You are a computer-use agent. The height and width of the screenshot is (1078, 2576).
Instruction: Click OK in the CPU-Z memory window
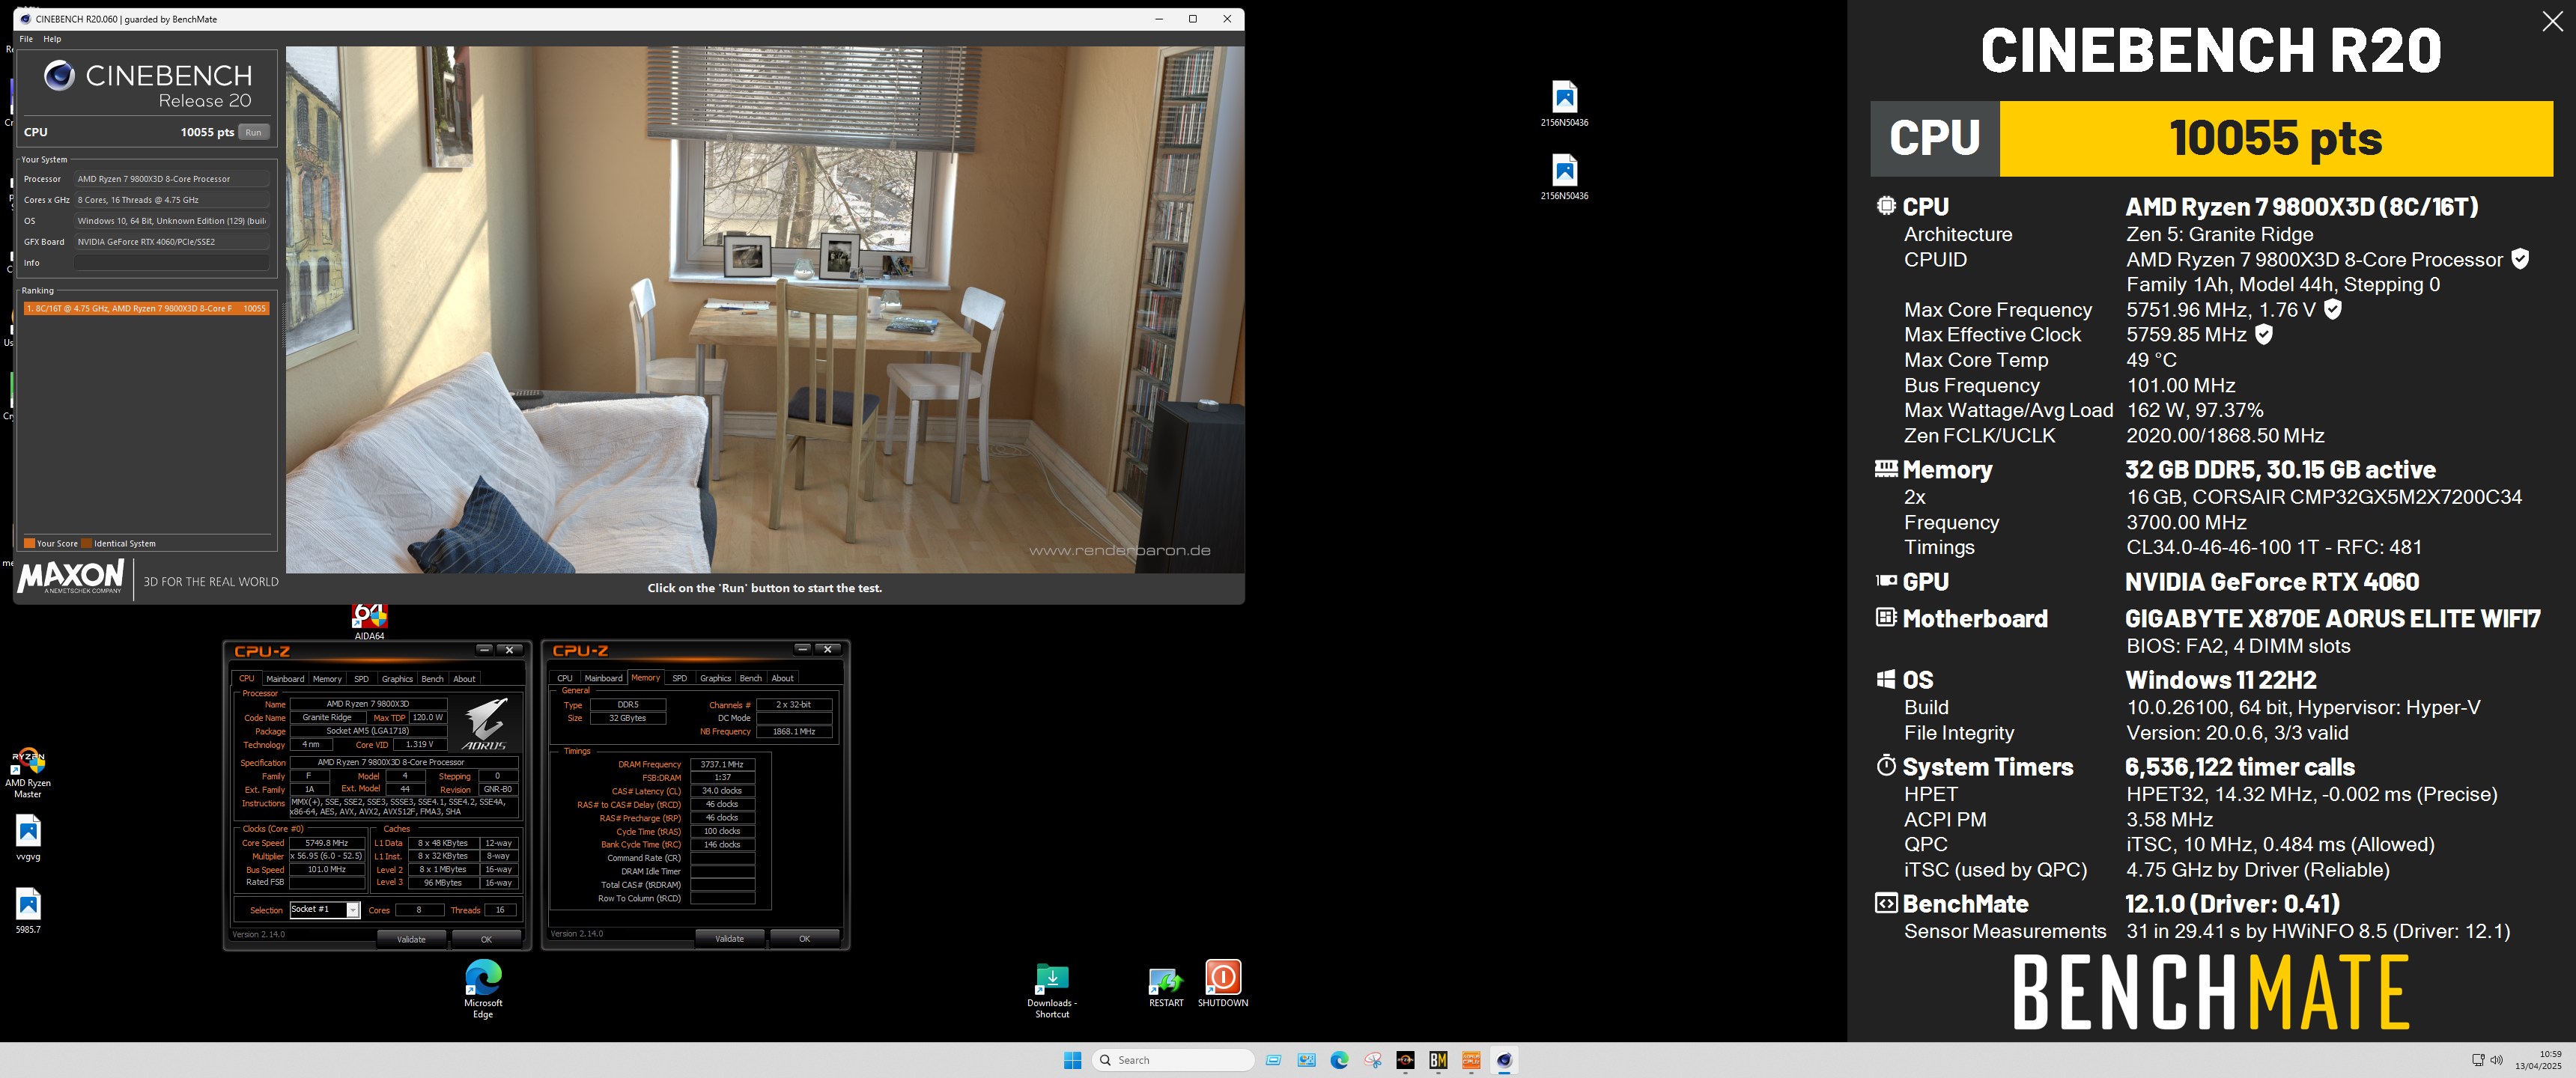click(x=804, y=938)
